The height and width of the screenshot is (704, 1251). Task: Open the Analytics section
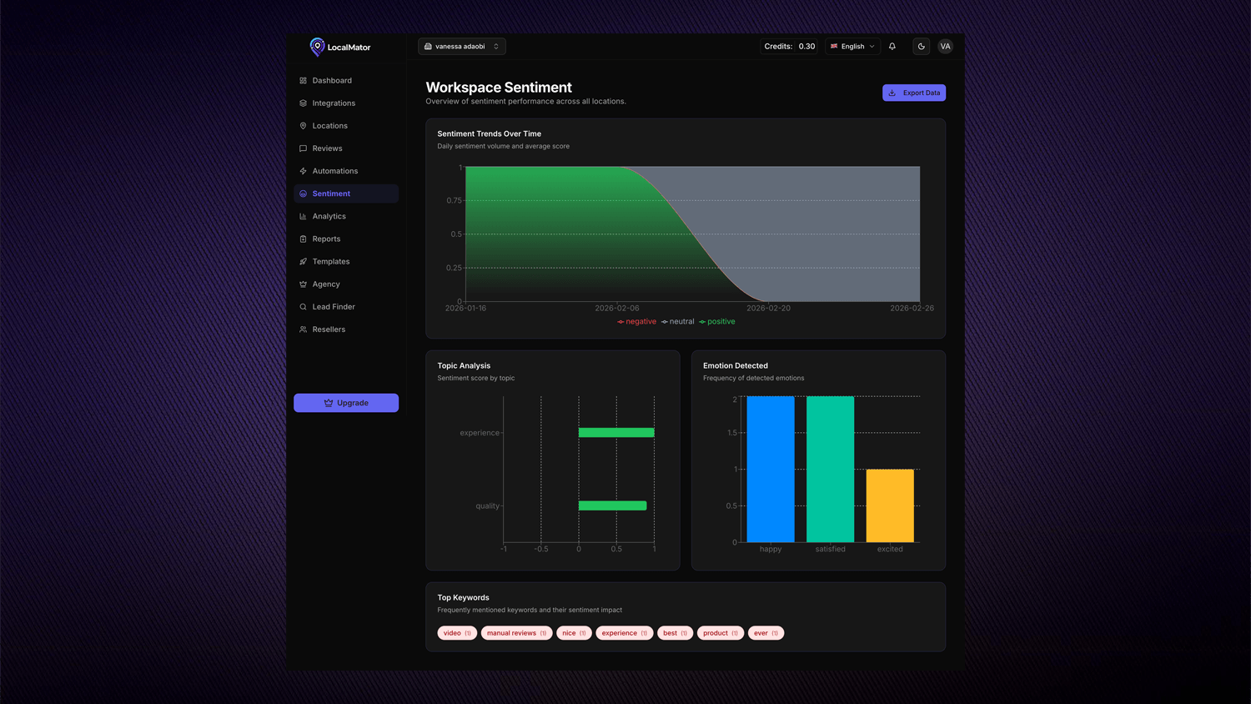pyautogui.click(x=329, y=216)
